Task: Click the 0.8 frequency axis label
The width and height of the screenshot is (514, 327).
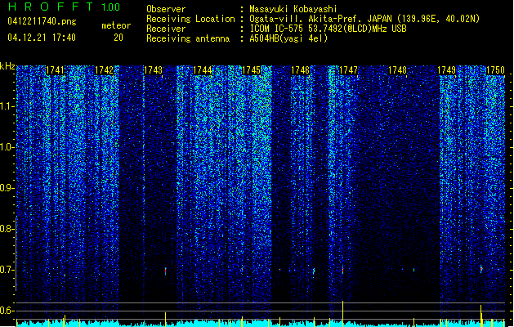Action: tap(7, 229)
